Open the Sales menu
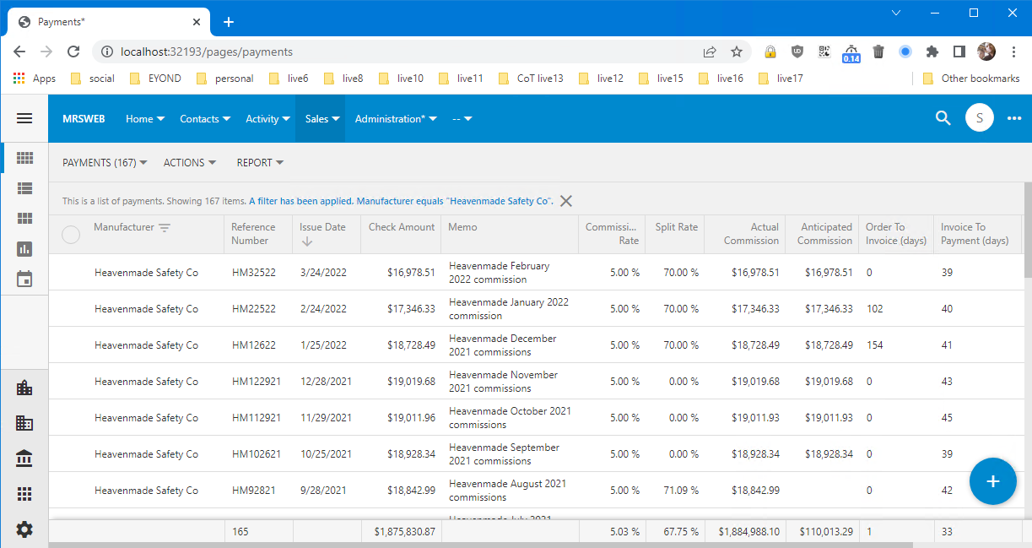 click(x=321, y=118)
